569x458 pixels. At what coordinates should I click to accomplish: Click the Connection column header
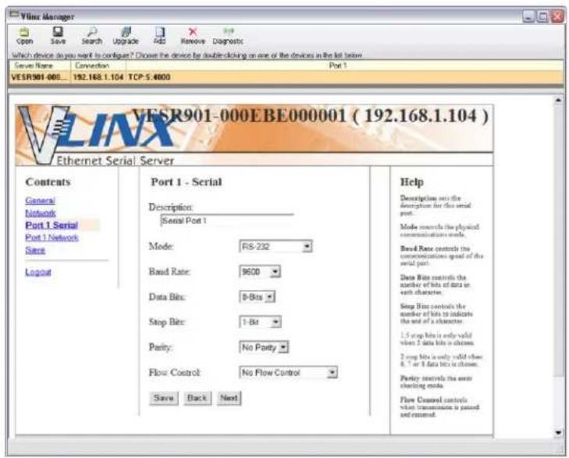coord(98,66)
